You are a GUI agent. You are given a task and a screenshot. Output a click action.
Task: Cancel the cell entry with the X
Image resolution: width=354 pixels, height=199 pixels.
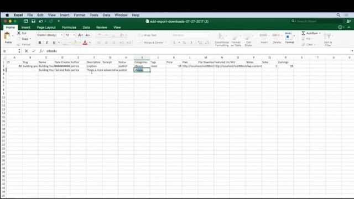coord(26,51)
